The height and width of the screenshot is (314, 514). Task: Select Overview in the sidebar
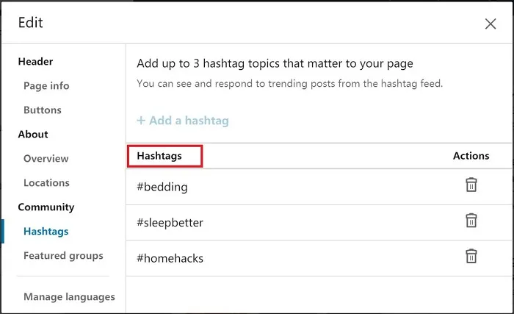46,159
